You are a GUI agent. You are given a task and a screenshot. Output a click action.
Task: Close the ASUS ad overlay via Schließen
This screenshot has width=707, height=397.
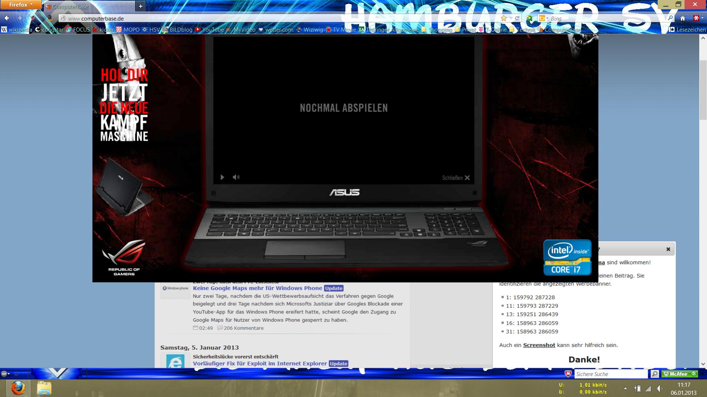tap(456, 178)
